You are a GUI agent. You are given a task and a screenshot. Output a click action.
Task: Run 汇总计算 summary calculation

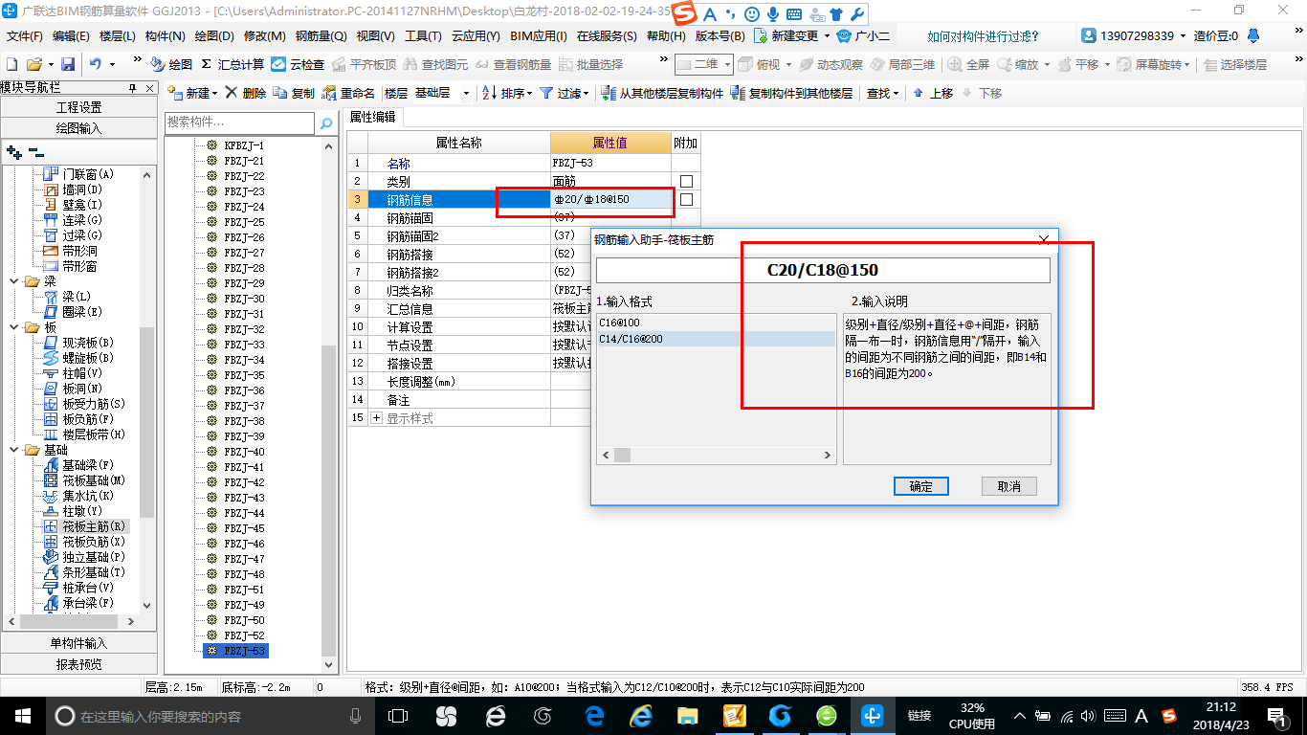(x=233, y=64)
